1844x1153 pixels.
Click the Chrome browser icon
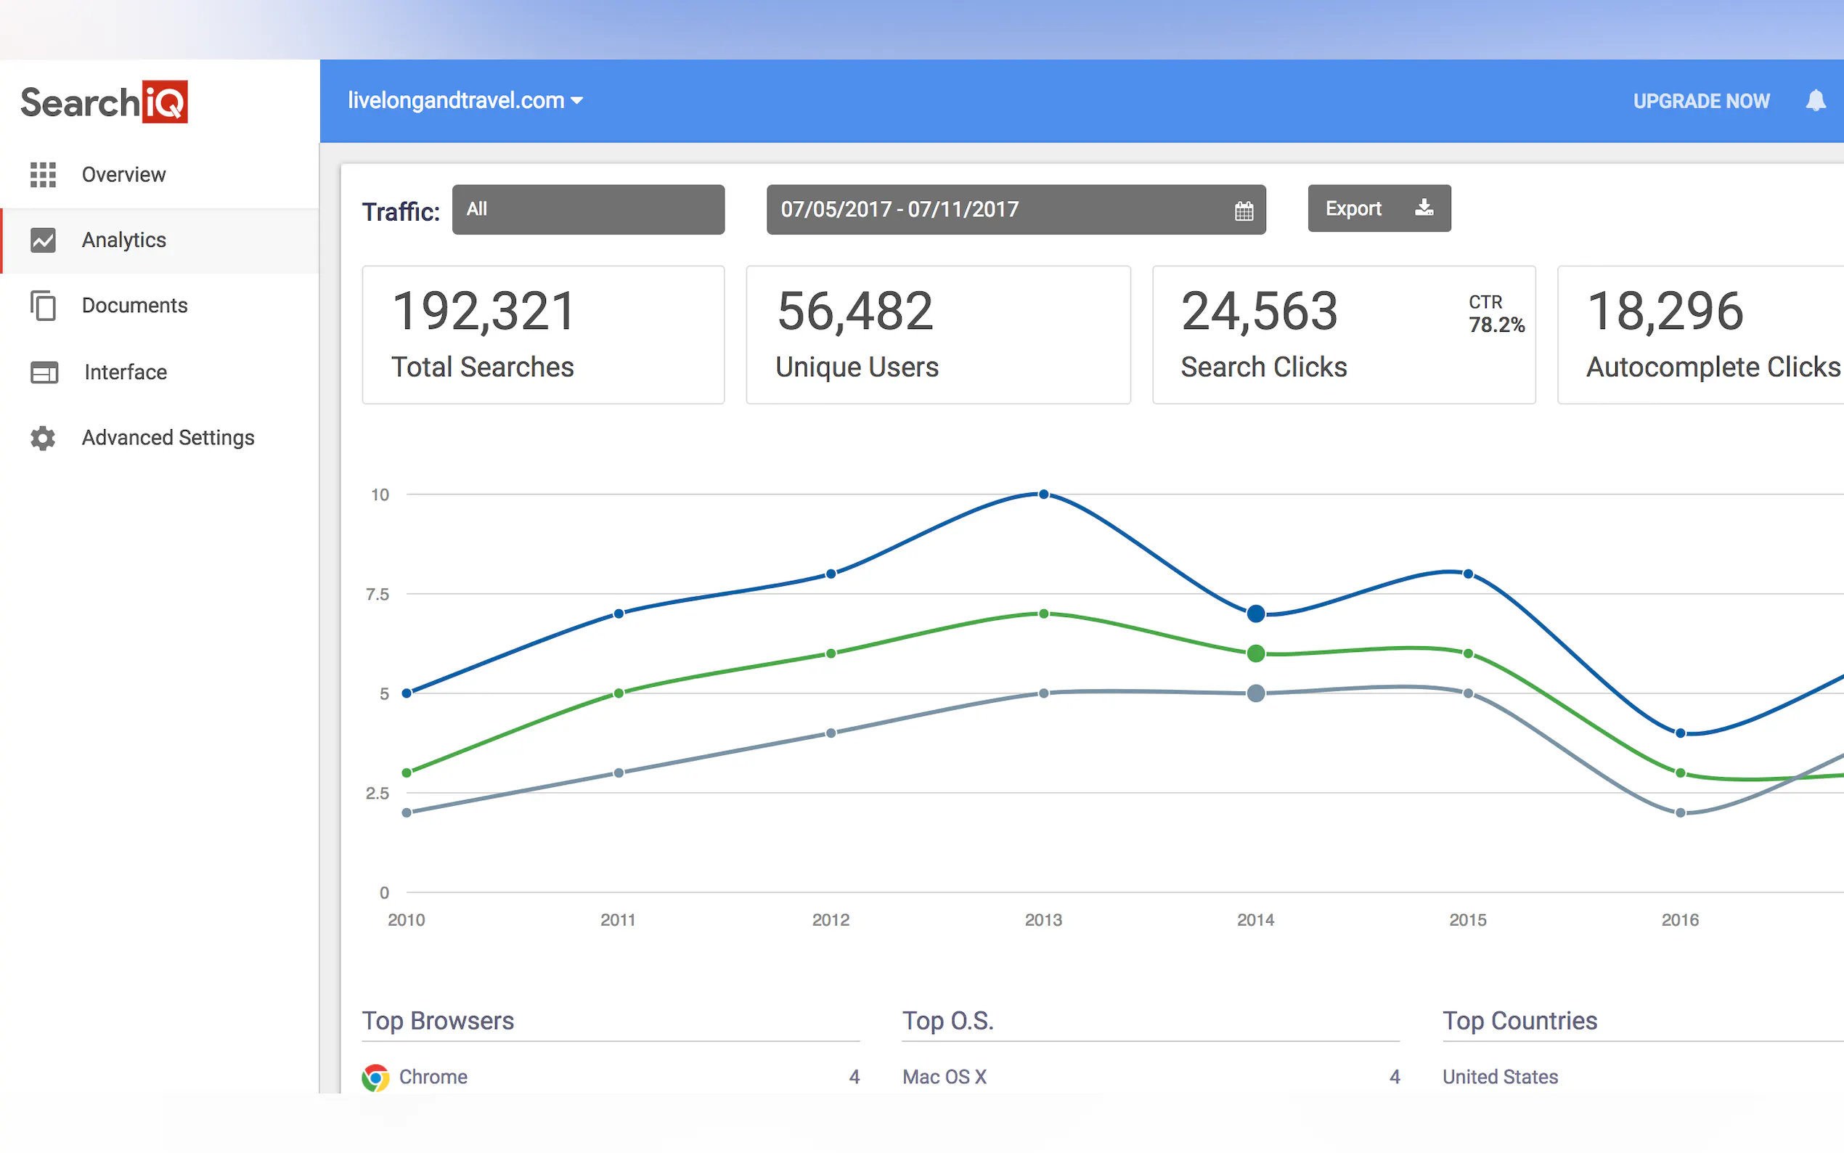coord(375,1077)
